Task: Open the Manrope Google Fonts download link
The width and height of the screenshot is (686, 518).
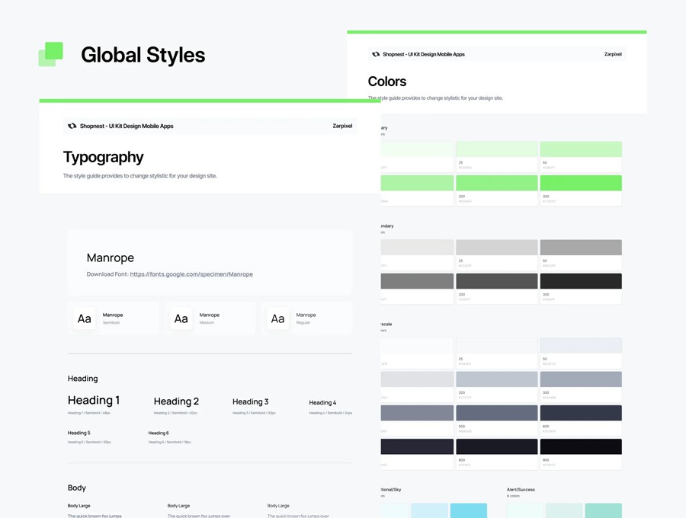Action: 191,274
